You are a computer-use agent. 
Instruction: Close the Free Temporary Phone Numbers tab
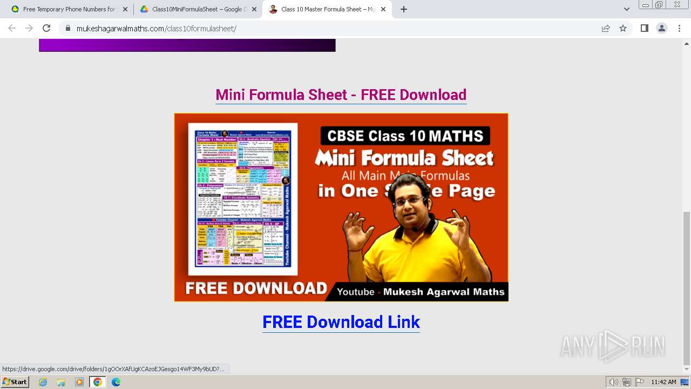pyautogui.click(x=125, y=9)
